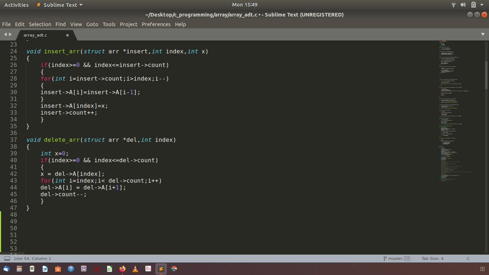Launch LibreOffice Writer from the dock
The height and width of the screenshot is (275, 489).
click(x=45, y=269)
